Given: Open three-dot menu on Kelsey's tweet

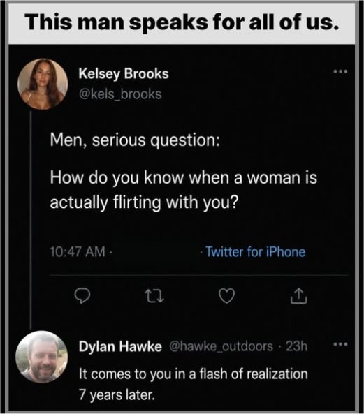Looking at the screenshot, I should click(x=340, y=71).
